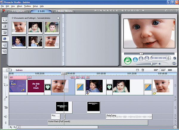Click the delete clip trash can icon
The image size is (179, 130).
143,70
